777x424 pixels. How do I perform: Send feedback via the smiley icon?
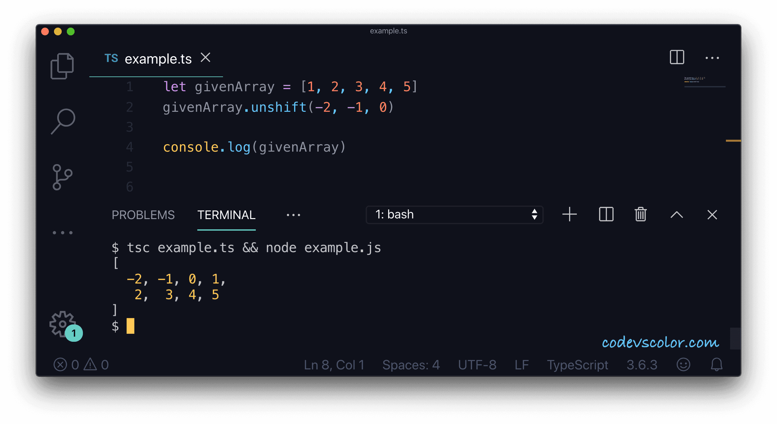coord(683,365)
